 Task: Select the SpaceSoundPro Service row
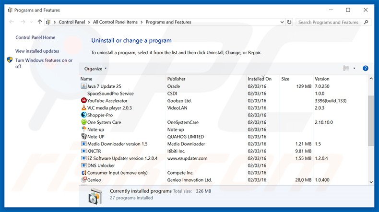coord(224,94)
